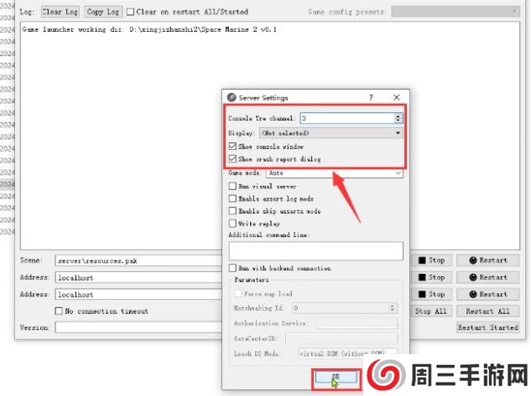Expand the Game mode dropdown set to Auto
This screenshot has height=396, width=531.
pos(334,172)
